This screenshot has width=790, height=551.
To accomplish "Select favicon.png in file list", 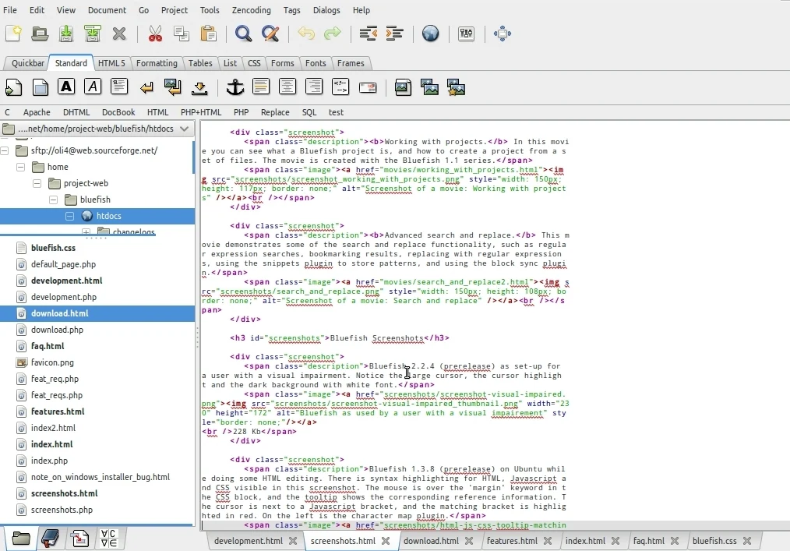I will coord(52,362).
